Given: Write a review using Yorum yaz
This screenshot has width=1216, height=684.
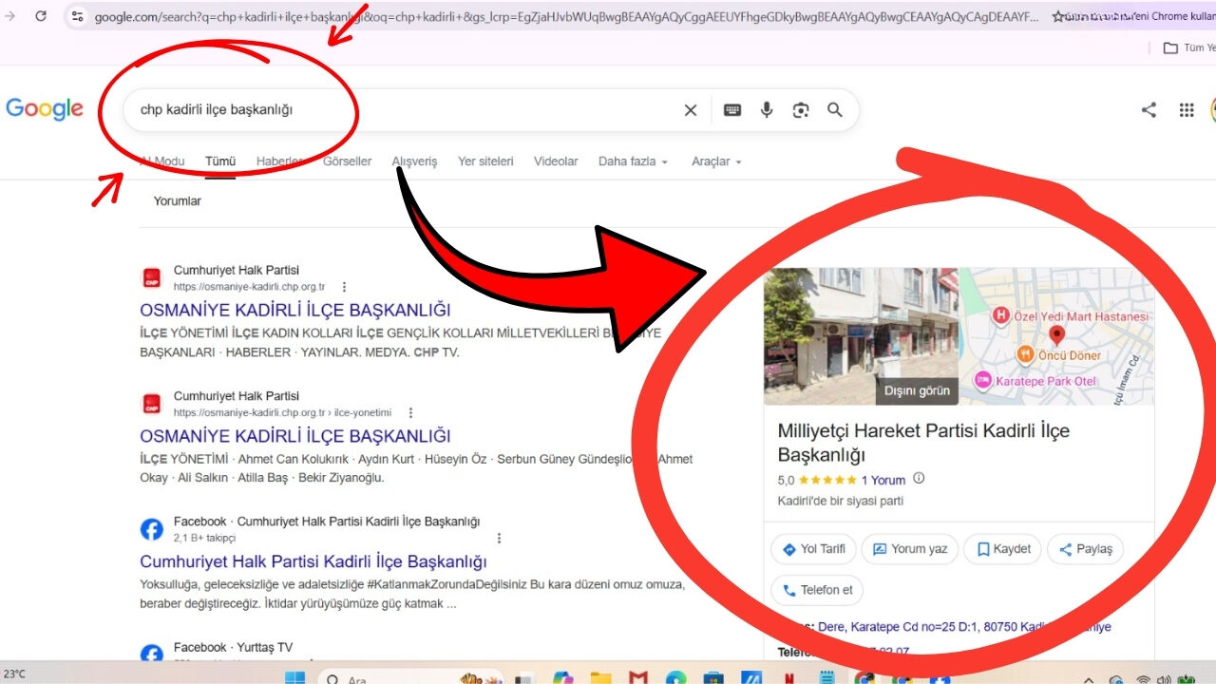Looking at the screenshot, I should coord(910,549).
